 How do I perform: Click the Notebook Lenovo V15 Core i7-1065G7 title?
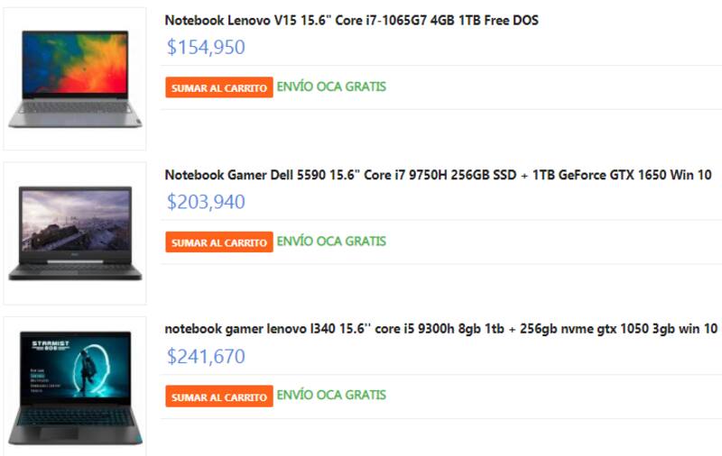pos(351,20)
